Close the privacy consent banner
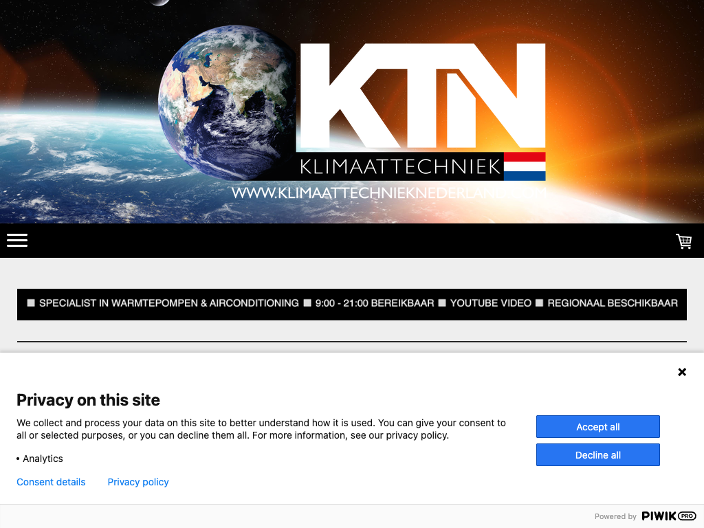The height and width of the screenshot is (528, 704). 682,372
